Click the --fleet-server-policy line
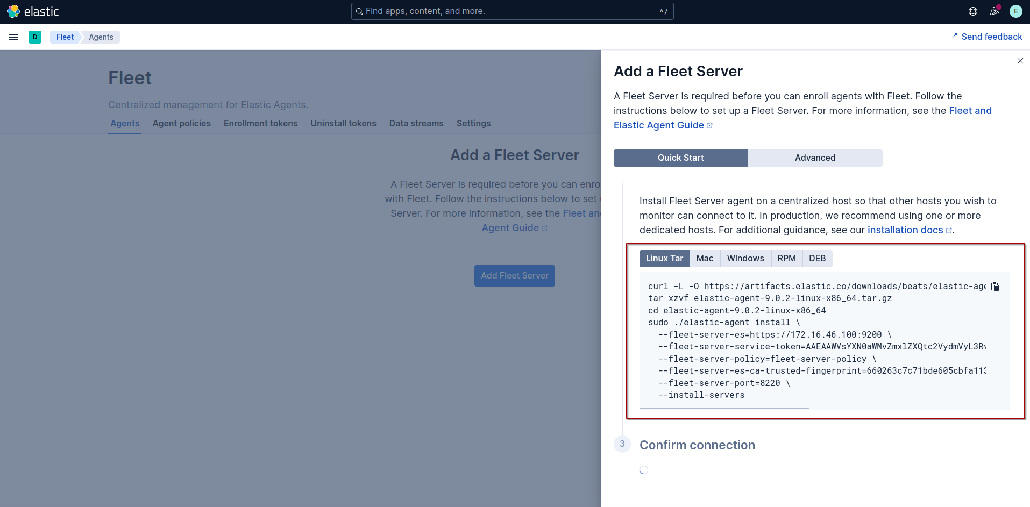Viewport: 1030px width, 507px height. 768,359
